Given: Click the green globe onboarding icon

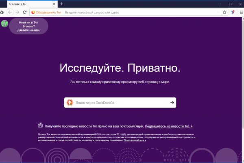Looking at the screenshot, I should (x=4, y=24).
